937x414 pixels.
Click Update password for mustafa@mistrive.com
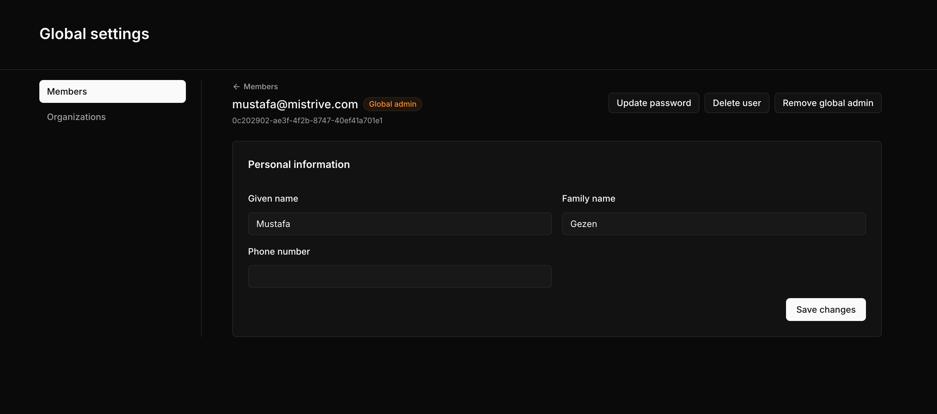click(654, 103)
